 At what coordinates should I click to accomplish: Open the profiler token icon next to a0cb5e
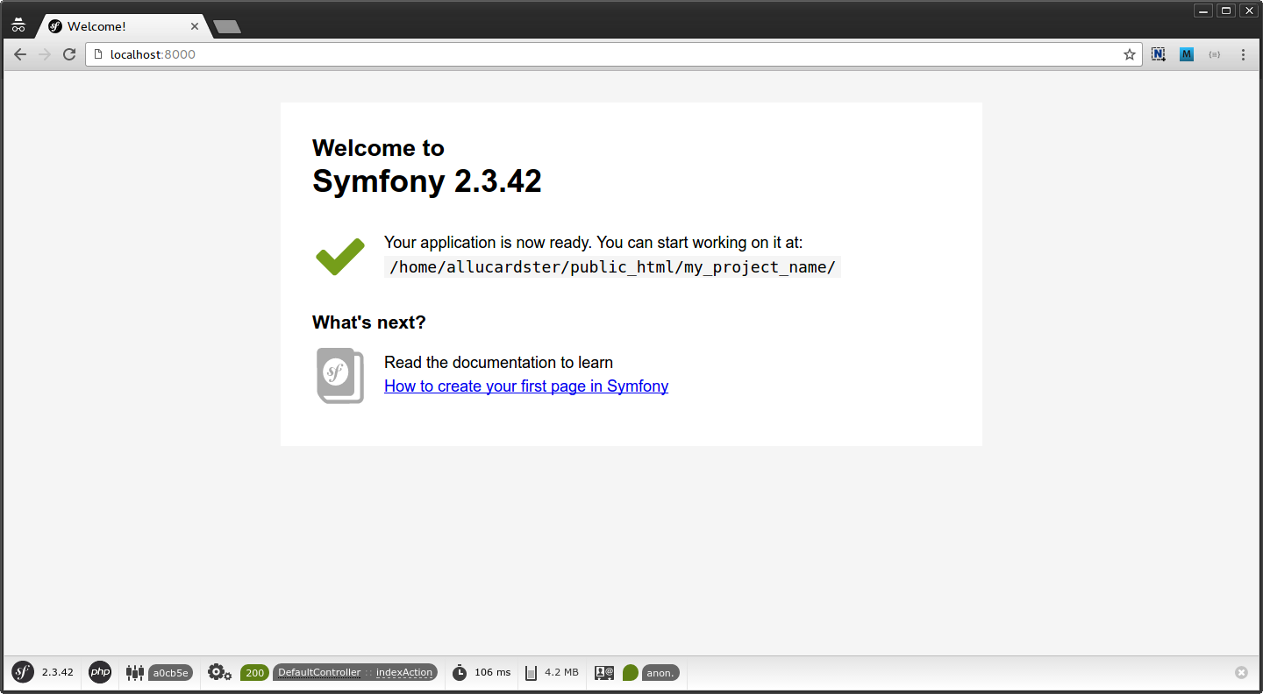pos(134,673)
